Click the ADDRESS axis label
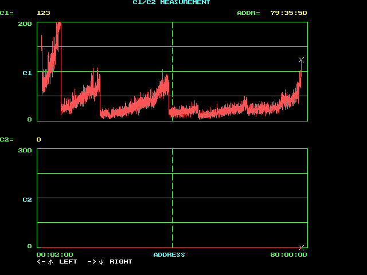This screenshot has height=275, width=367. coord(169,254)
